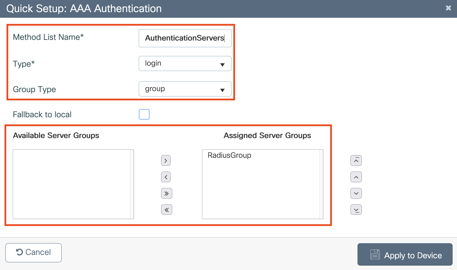Remove all assigned groups with double-left arrow
The width and height of the screenshot is (457, 270).
166,210
